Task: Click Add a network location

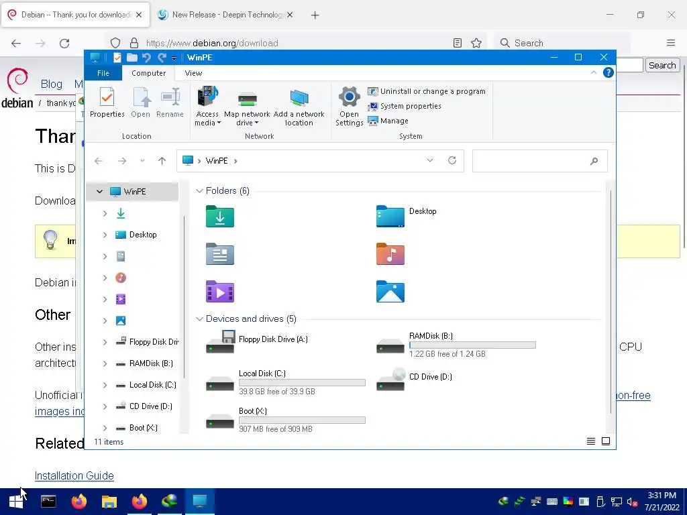Action: pyautogui.click(x=299, y=107)
